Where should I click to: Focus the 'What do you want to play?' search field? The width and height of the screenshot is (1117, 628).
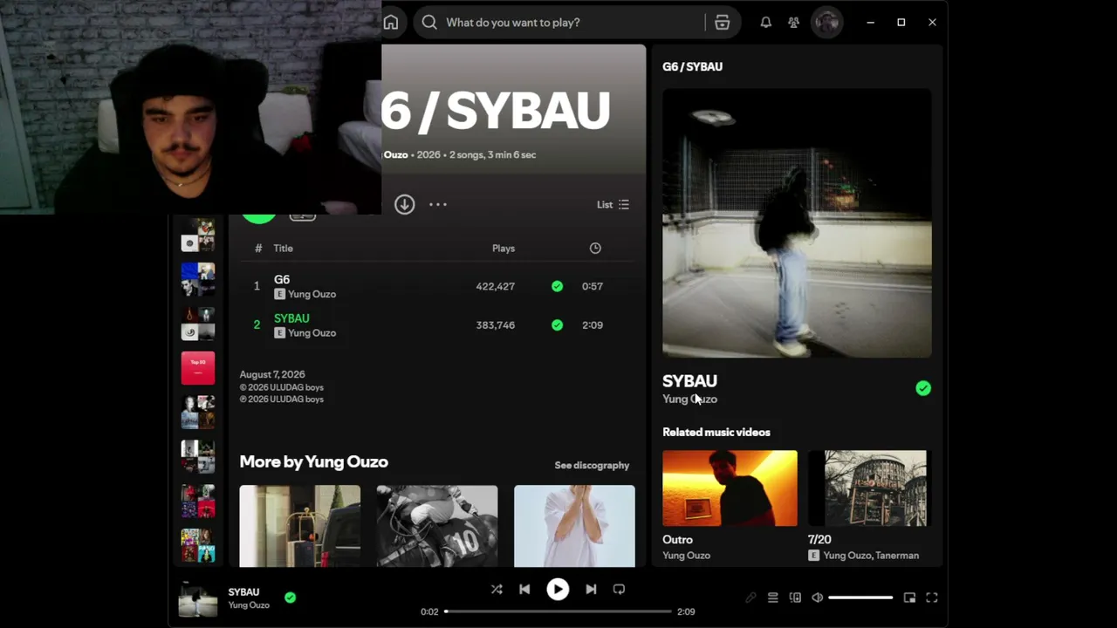coord(572,23)
